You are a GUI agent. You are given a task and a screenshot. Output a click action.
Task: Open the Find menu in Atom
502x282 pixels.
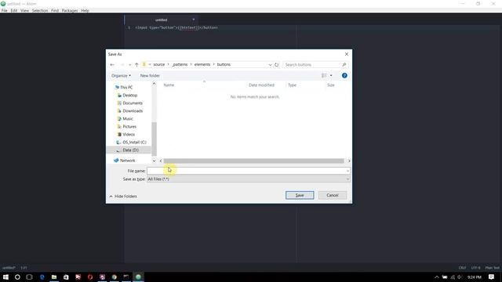coord(55,10)
